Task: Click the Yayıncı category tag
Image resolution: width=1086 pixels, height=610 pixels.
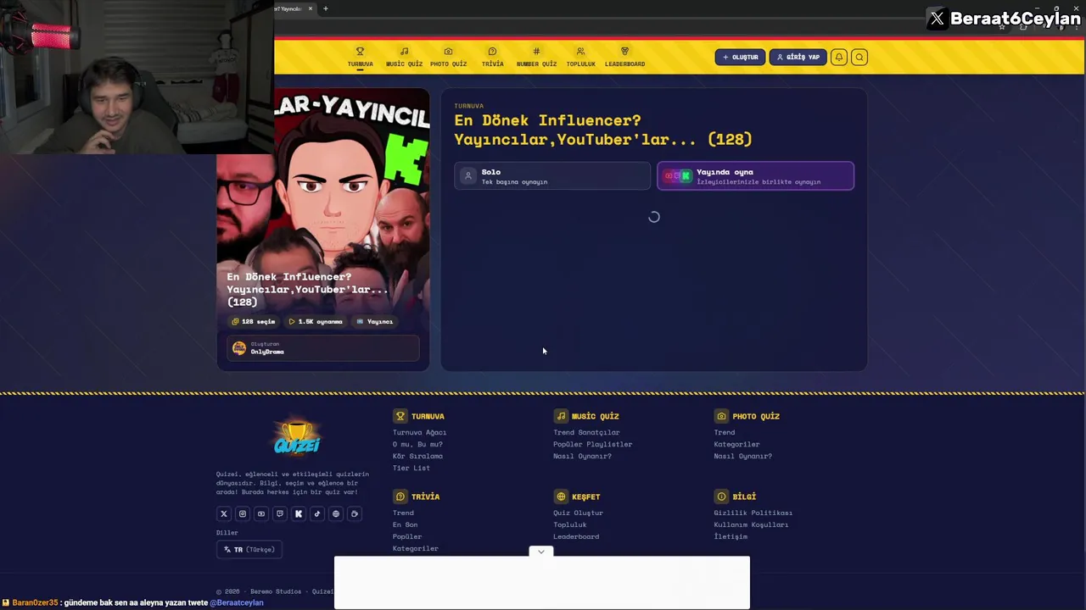Action: pyautogui.click(x=374, y=321)
